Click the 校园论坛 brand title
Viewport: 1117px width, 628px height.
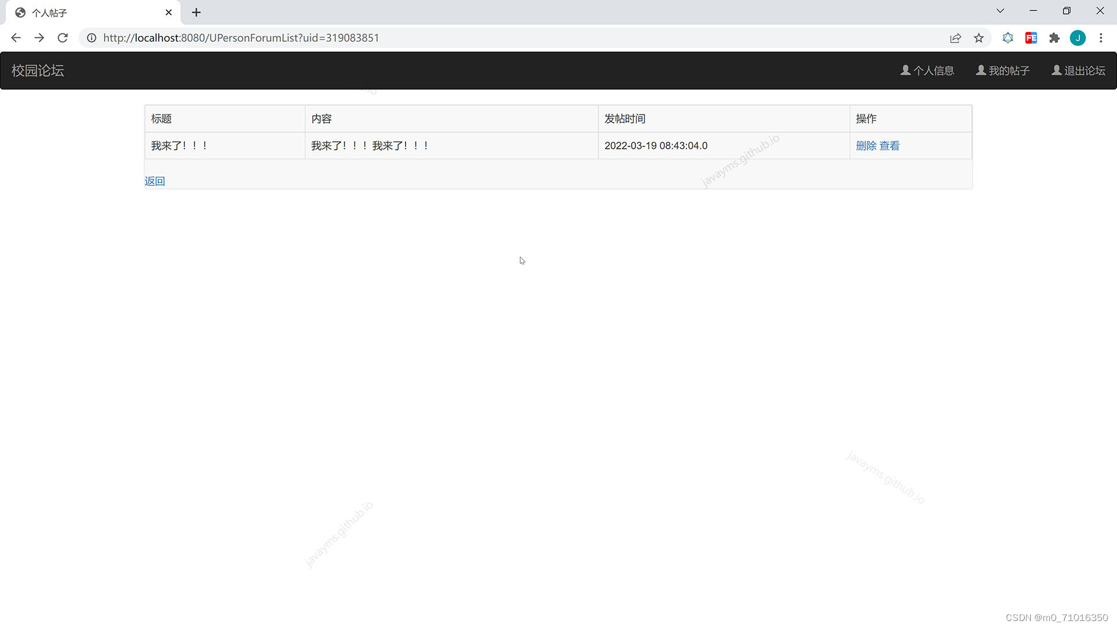38,70
